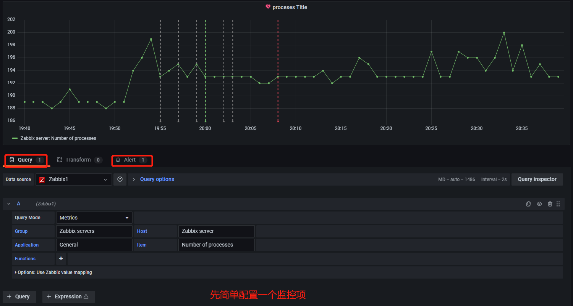Click the Application label

pos(27,245)
